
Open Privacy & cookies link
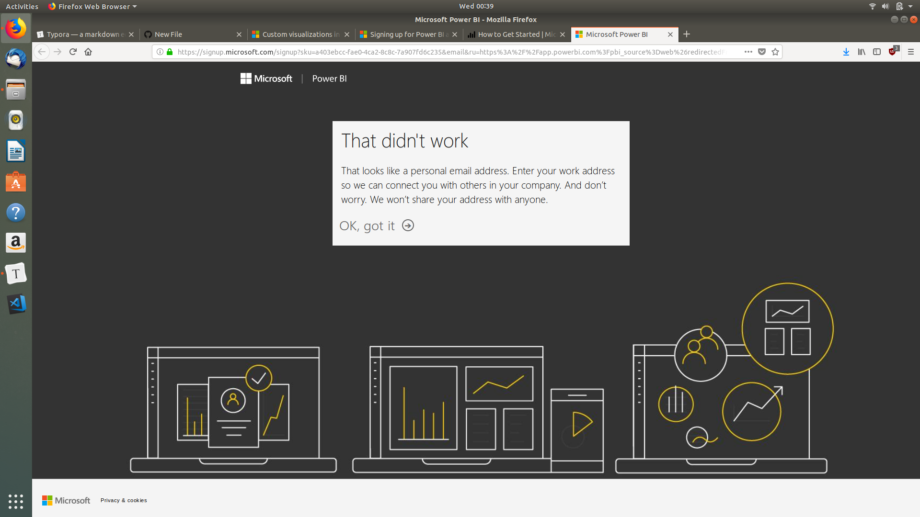point(124,500)
